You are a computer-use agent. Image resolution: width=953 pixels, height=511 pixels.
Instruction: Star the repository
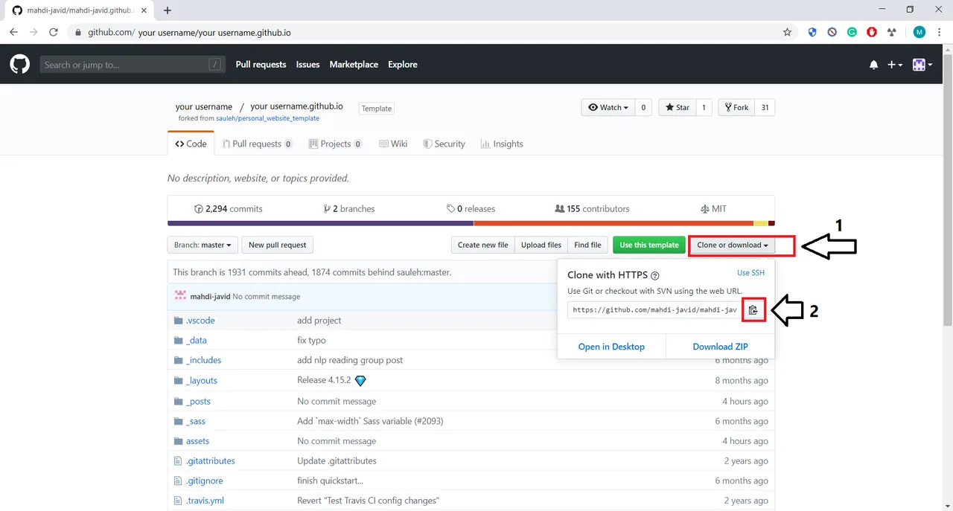coord(678,107)
